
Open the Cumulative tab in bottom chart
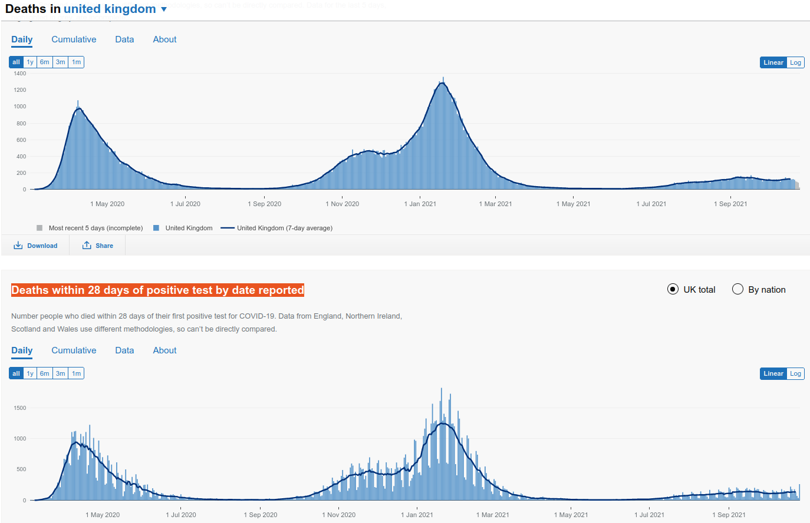[x=74, y=350]
